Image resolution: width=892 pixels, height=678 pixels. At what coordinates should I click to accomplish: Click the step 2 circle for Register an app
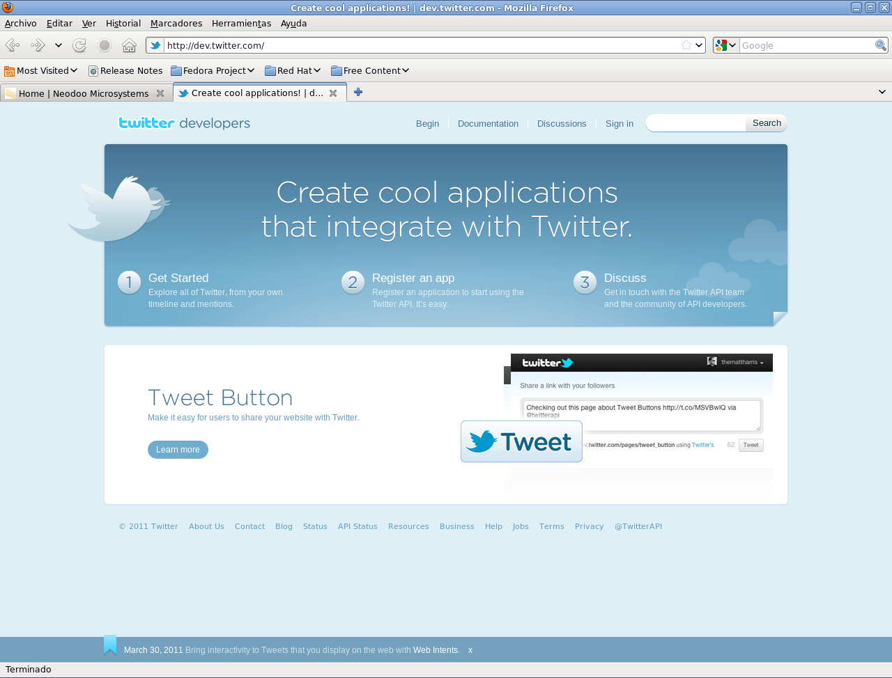353,282
